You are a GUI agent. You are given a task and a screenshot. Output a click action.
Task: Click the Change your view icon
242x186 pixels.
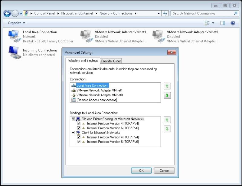click(207, 23)
